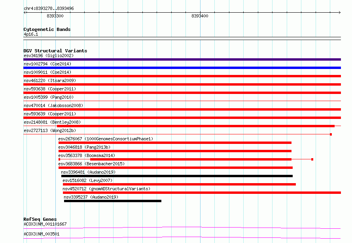Select esv1516082 (Levy2007) label
The image size is (352, 243).
click(x=87, y=180)
